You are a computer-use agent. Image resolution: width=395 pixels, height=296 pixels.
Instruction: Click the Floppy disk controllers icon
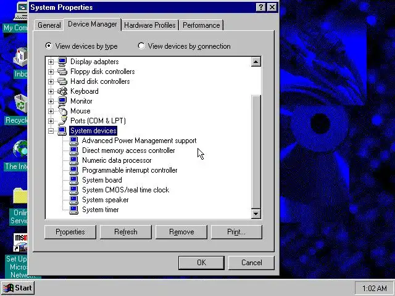(x=62, y=72)
